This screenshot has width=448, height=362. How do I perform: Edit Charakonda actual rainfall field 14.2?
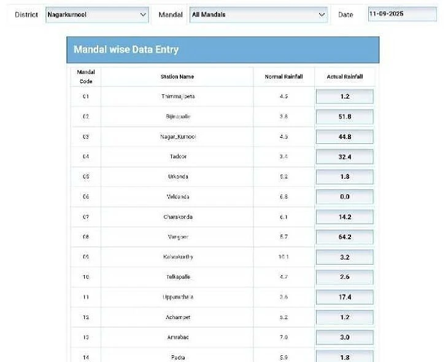(344, 217)
